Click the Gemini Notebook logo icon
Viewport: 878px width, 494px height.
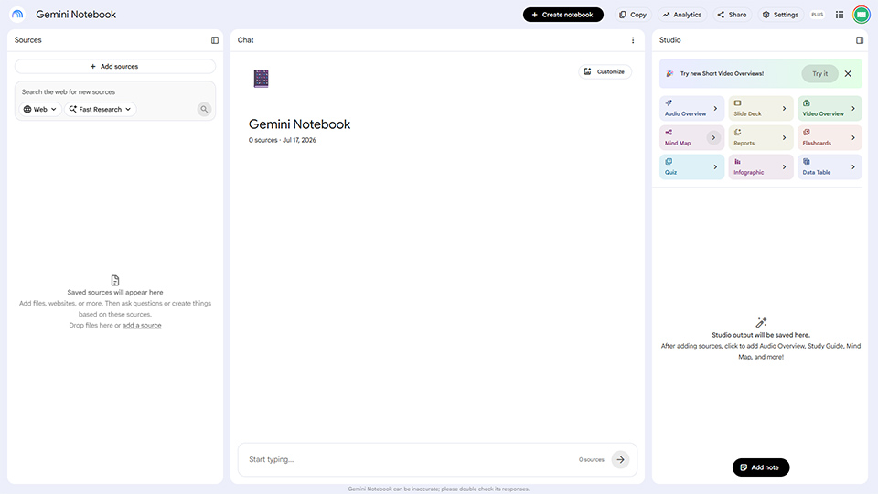point(17,15)
